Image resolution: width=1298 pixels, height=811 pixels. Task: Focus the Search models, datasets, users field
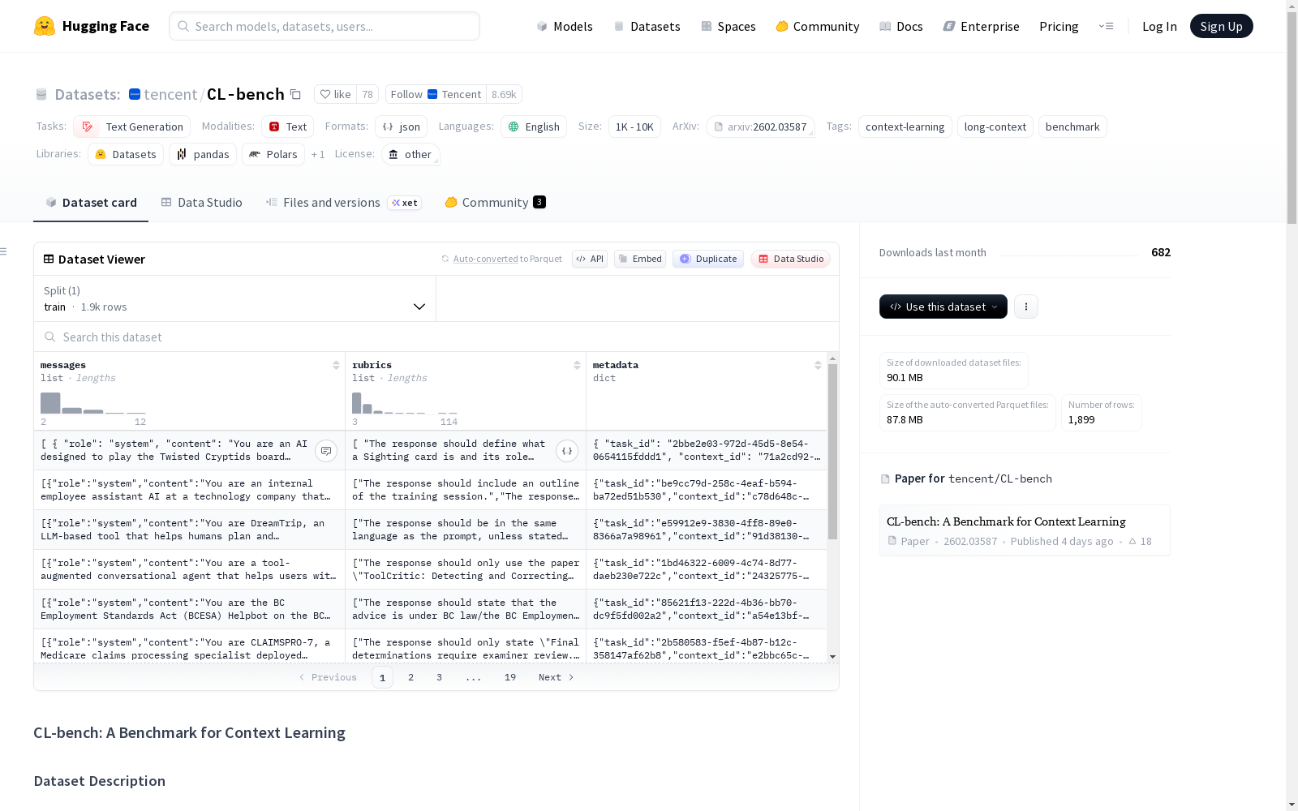[324, 26]
